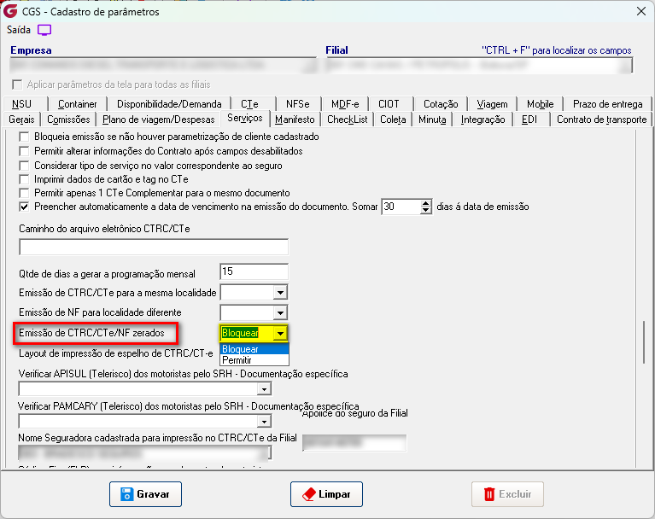Click the Limpar eraser icon
Image resolution: width=655 pixels, height=519 pixels.
point(308,494)
